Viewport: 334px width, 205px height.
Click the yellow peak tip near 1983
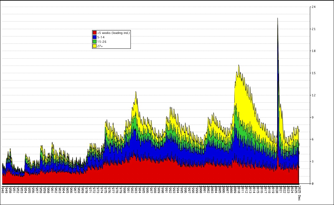pos(136,92)
